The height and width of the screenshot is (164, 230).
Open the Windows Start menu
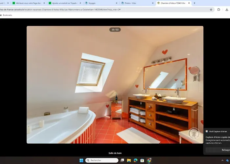(81, 160)
